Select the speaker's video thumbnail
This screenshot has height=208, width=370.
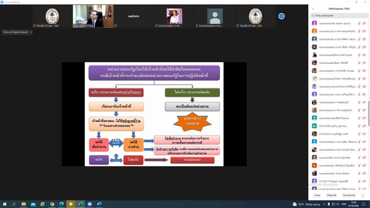pos(93,16)
